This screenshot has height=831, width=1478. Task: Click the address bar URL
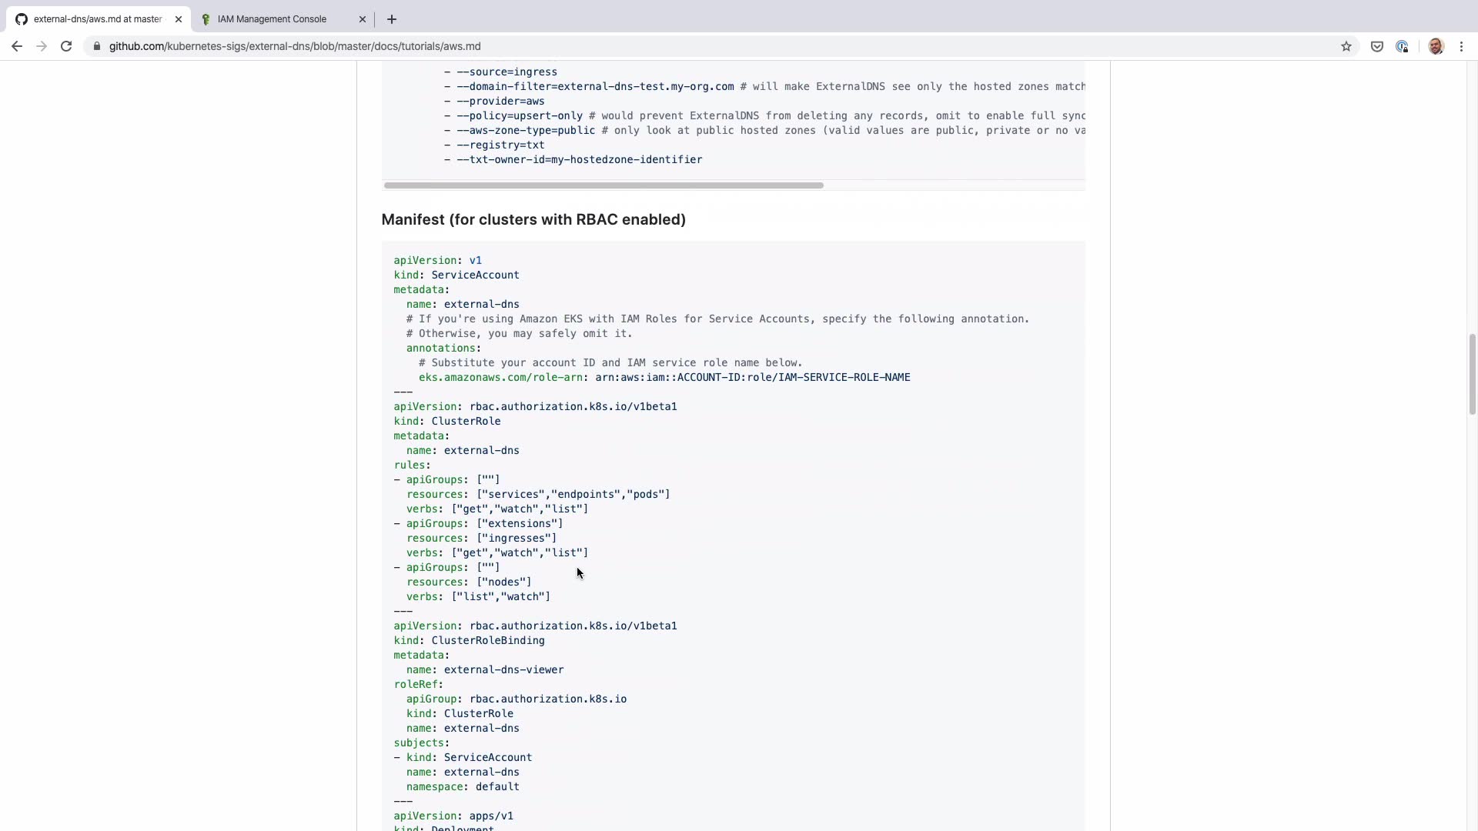(295, 46)
